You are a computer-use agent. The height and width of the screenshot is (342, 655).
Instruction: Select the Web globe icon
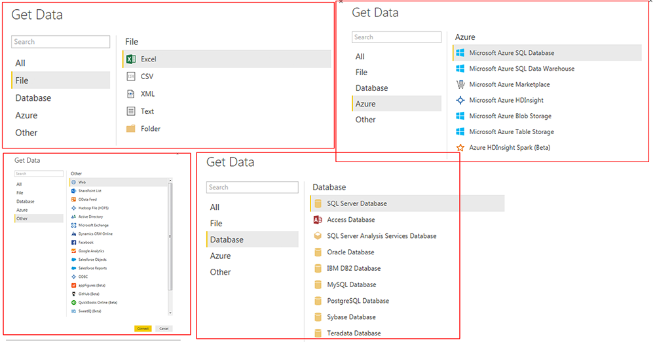pos(73,182)
